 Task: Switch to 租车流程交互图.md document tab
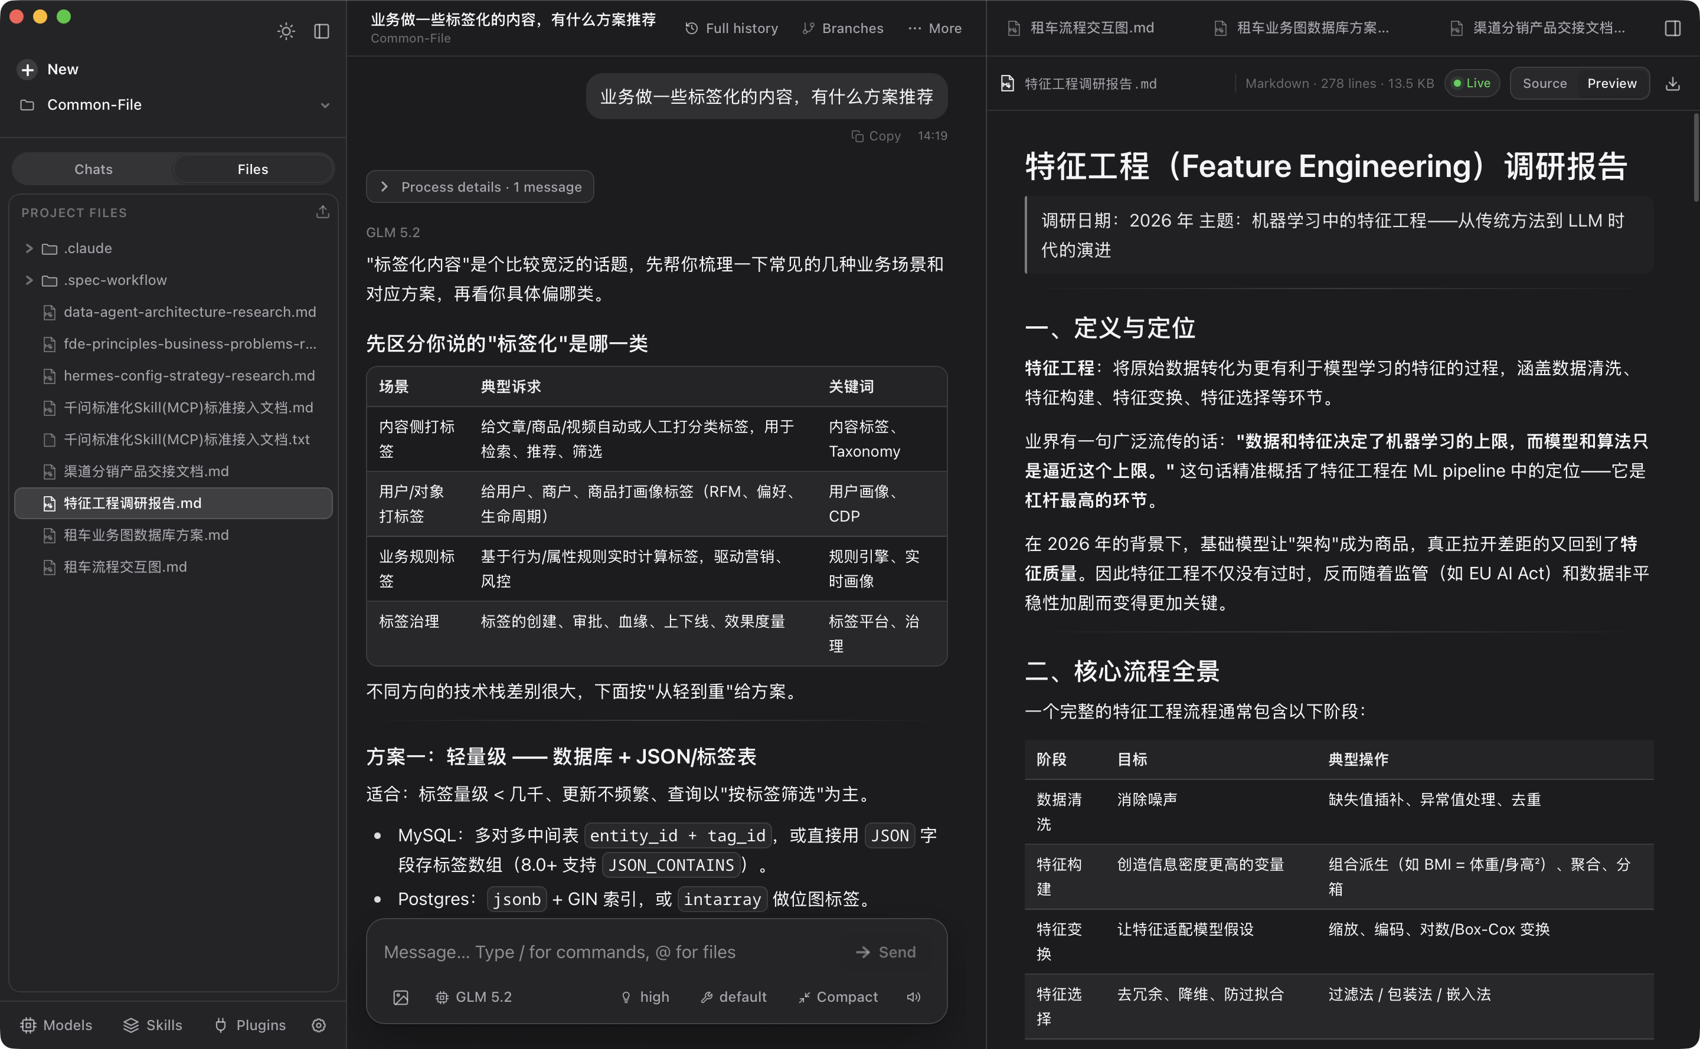coord(1081,28)
